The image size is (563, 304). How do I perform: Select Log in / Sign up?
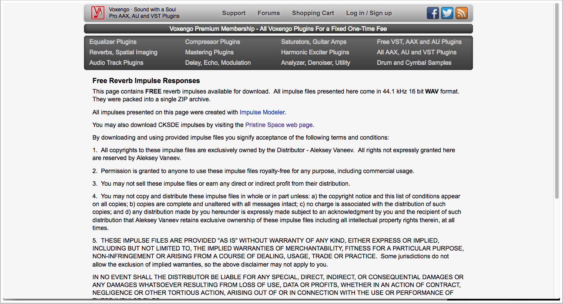(x=369, y=13)
